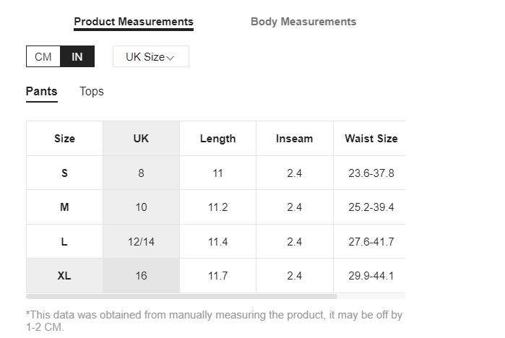Open the Tops tab

tap(92, 92)
